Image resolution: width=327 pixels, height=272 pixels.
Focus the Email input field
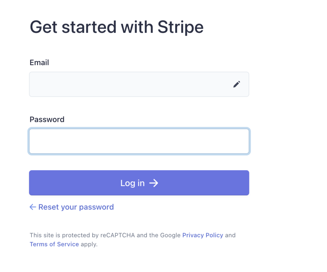point(139,84)
